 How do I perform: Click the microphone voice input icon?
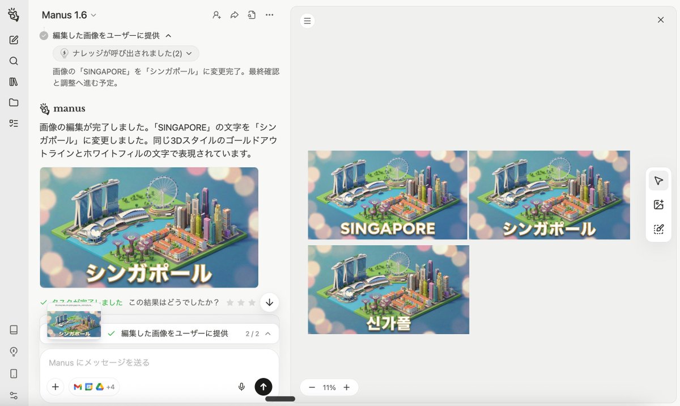[x=241, y=387]
